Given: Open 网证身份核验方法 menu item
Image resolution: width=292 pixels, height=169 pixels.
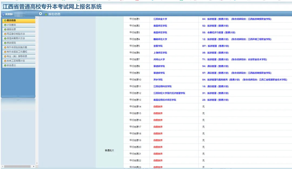Looking at the screenshot, I should tap(19, 34).
